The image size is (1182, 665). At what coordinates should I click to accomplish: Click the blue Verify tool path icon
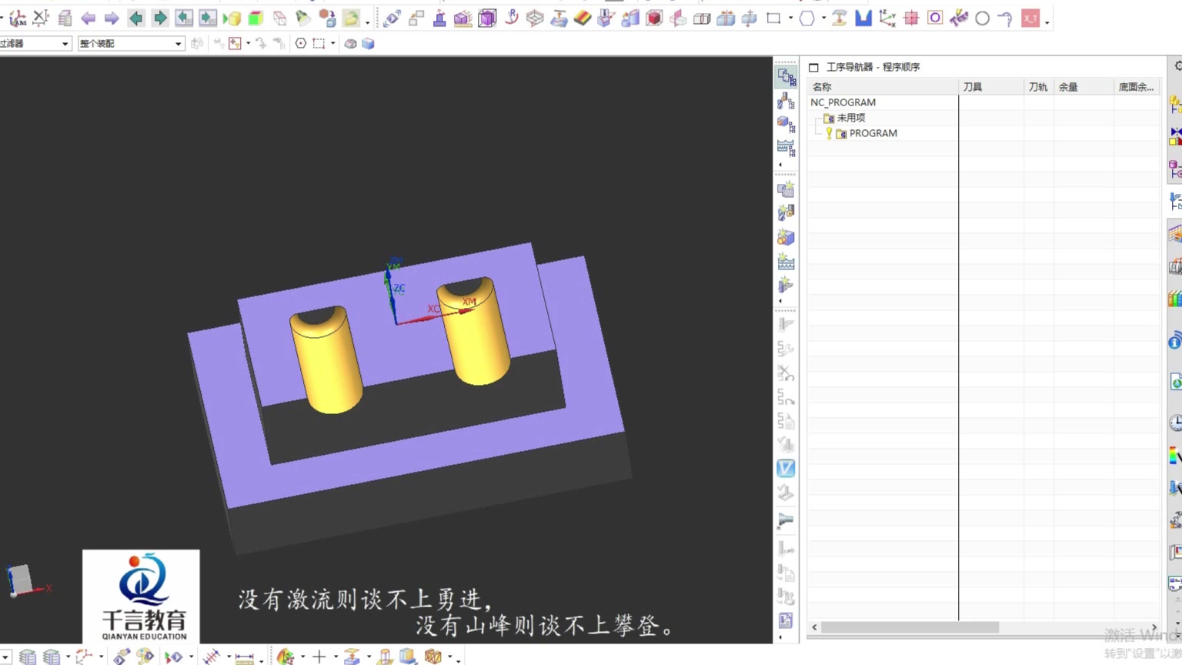point(786,468)
